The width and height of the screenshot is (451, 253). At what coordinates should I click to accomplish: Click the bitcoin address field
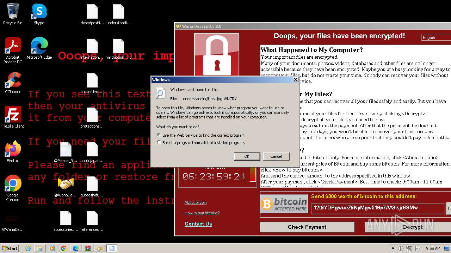[378, 208]
